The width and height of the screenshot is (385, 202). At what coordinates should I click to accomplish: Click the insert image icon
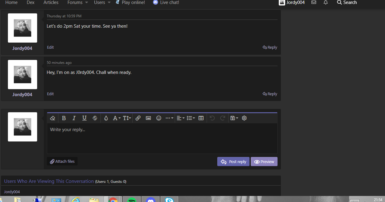click(x=148, y=118)
